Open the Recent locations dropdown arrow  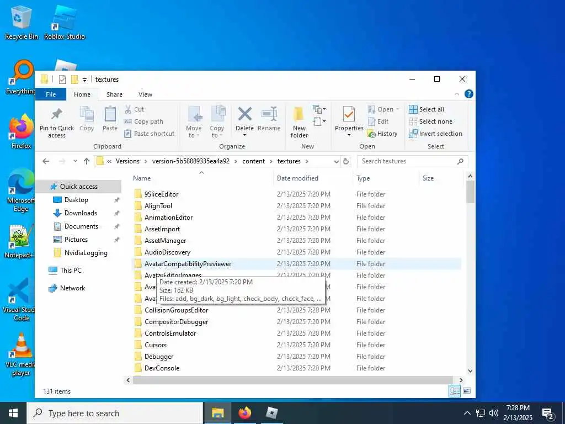tap(75, 161)
